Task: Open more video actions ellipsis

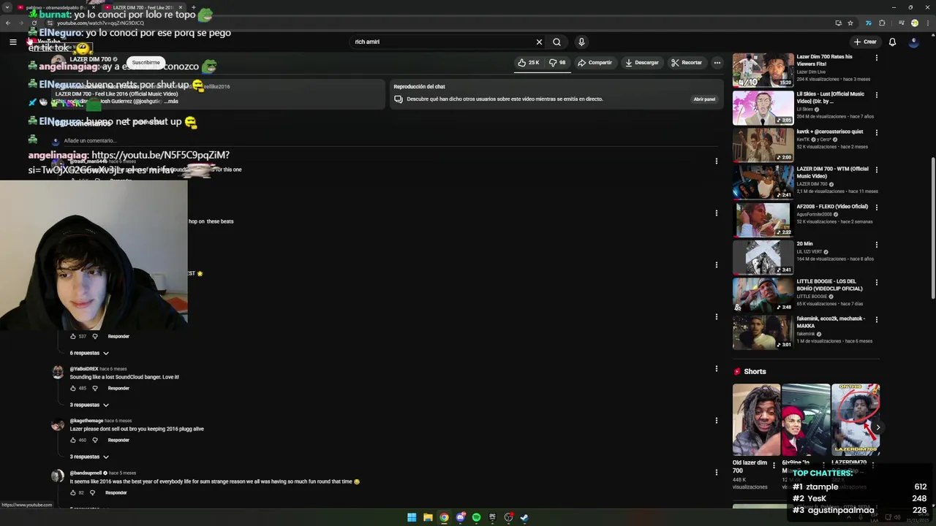Action: coord(717,63)
